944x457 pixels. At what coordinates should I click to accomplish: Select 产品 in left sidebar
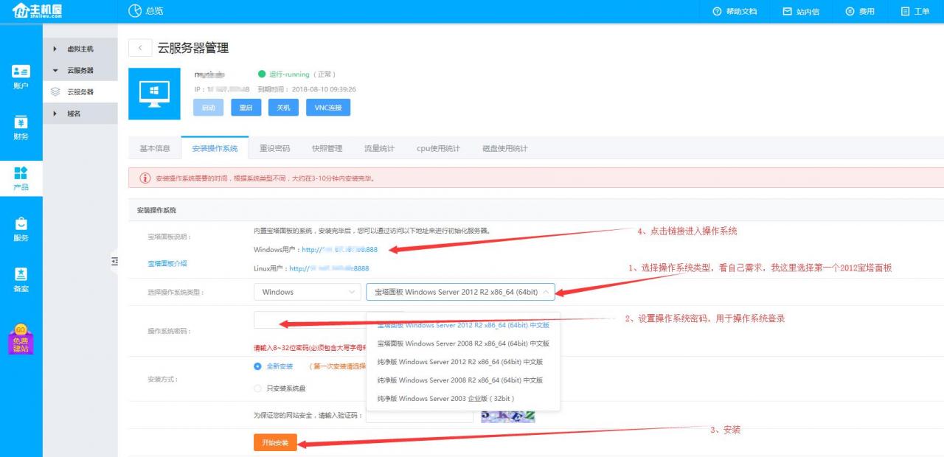(x=21, y=178)
